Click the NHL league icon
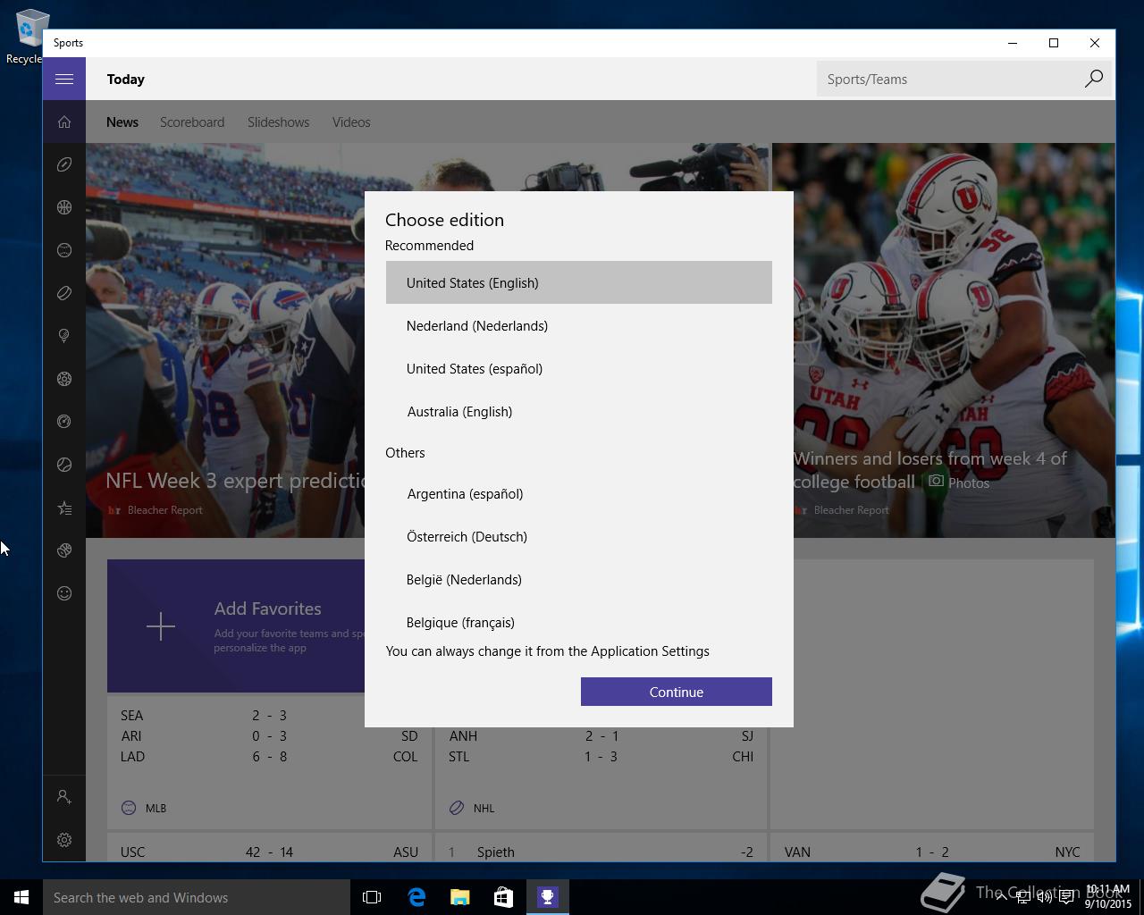 click(457, 808)
